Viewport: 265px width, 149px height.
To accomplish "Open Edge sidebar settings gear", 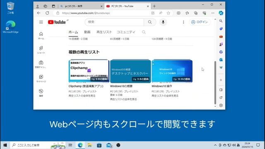I will click(x=221, y=106).
